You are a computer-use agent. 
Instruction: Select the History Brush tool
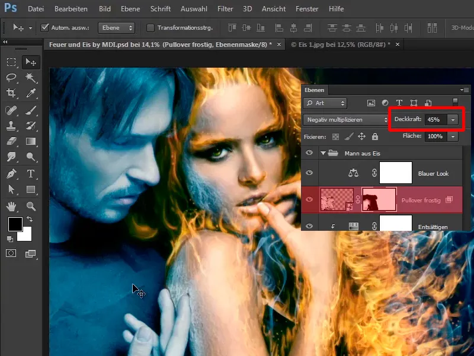pos(31,126)
